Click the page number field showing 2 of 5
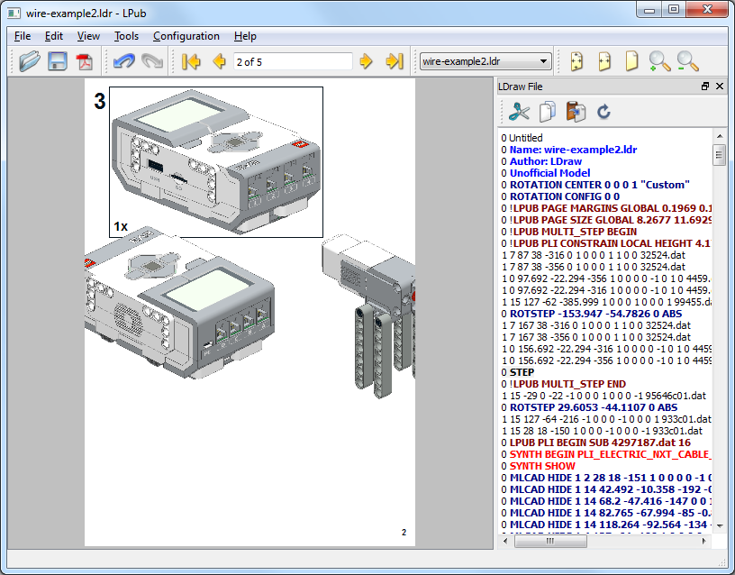The width and height of the screenshot is (735, 575). tap(293, 61)
